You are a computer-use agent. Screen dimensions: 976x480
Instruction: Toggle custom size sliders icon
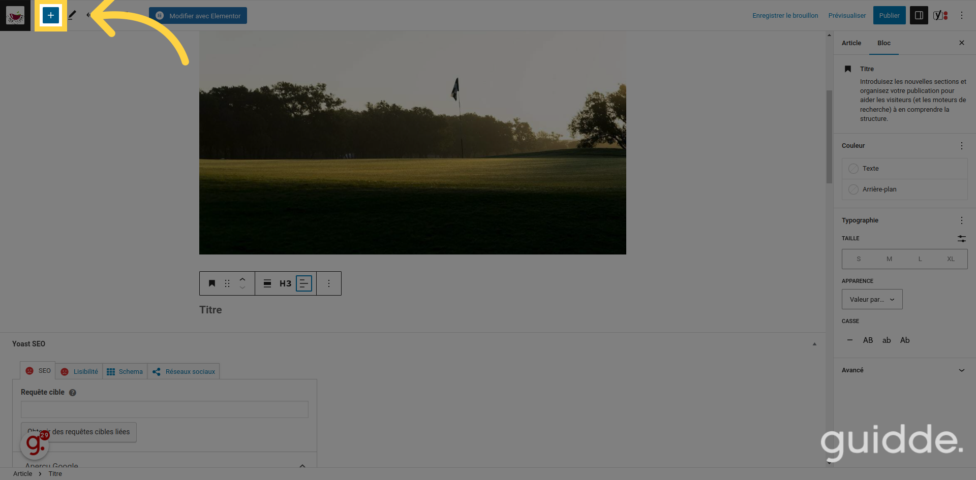961,238
